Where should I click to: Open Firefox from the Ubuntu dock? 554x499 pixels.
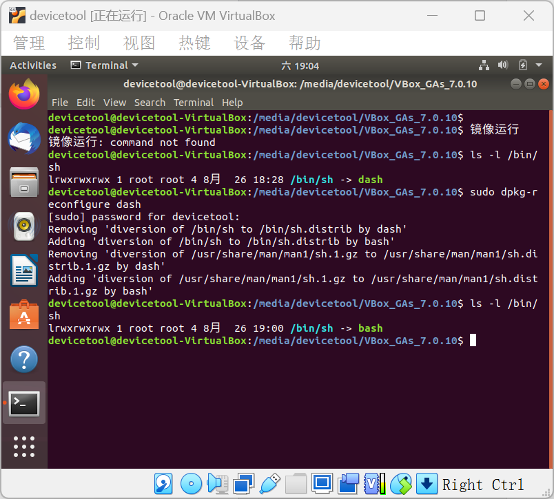24,94
